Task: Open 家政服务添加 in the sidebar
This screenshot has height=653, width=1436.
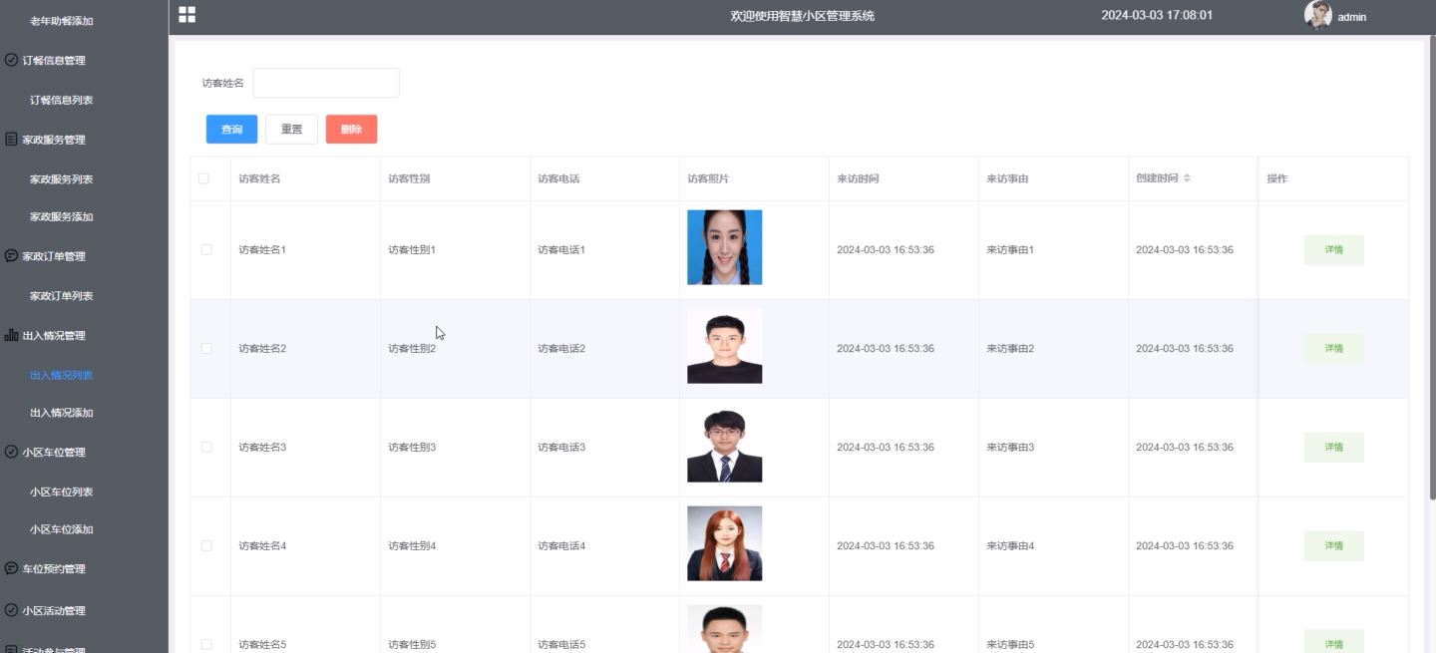Action: (62, 216)
